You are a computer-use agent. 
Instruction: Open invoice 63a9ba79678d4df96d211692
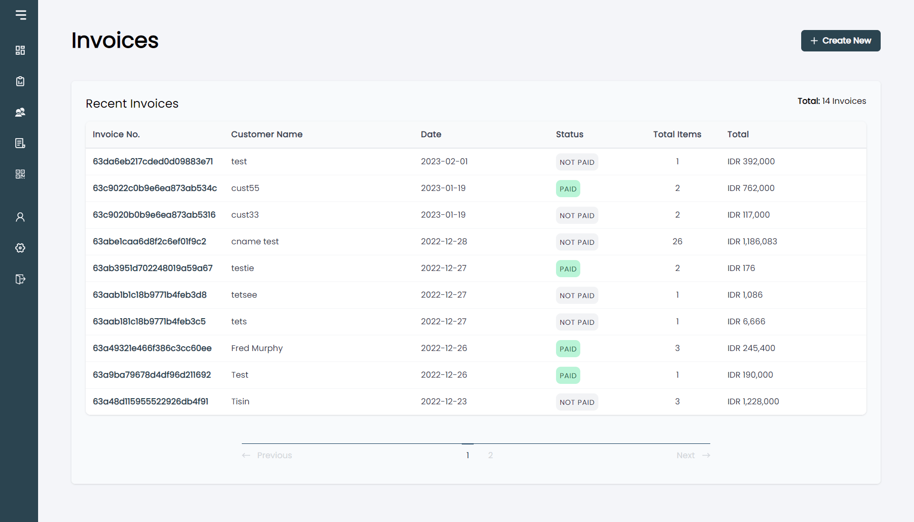tap(151, 375)
